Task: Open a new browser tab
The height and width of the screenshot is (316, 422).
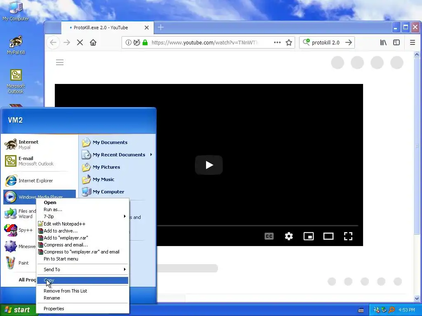Action: (161, 28)
